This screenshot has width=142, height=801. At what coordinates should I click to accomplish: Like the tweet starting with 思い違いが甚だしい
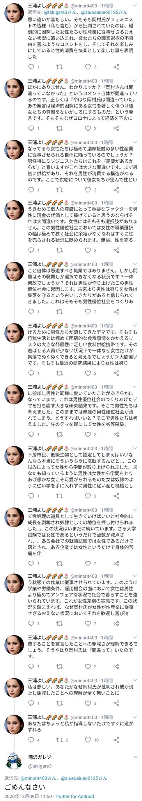[x=87, y=67]
